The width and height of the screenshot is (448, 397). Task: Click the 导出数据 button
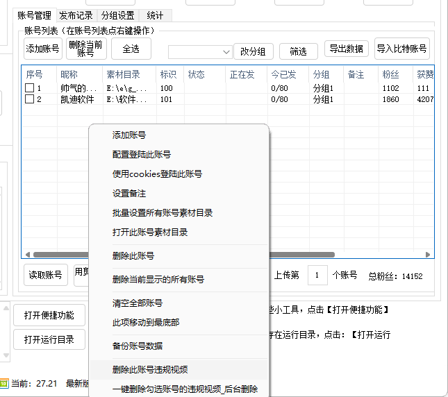click(347, 49)
